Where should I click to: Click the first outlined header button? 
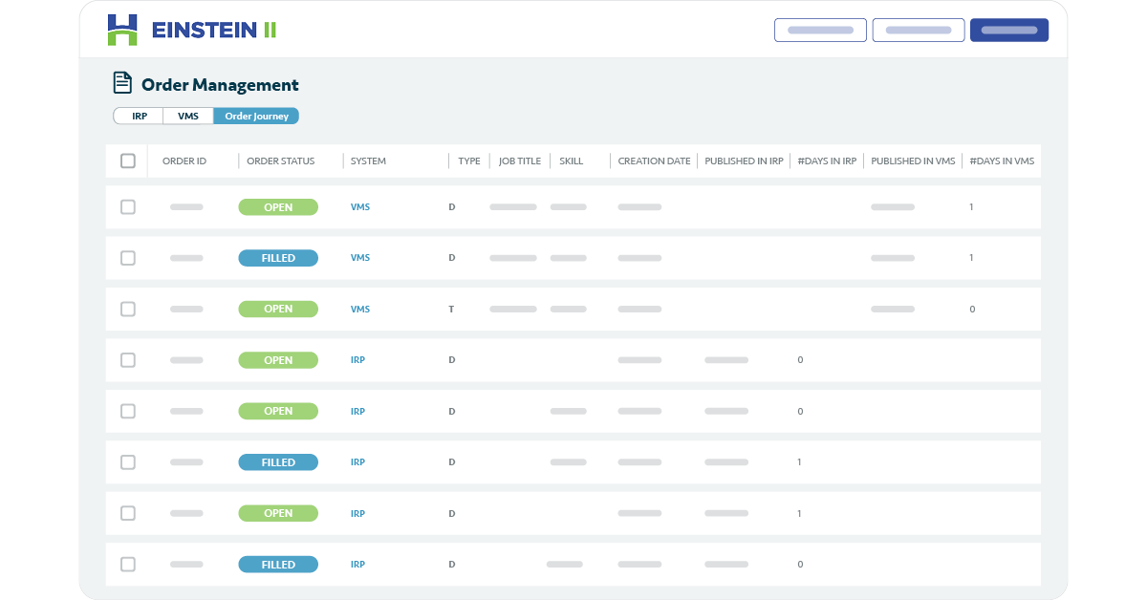click(820, 31)
